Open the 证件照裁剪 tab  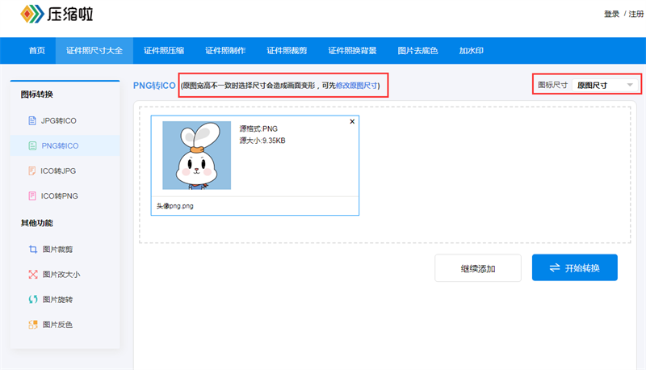pos(287,51)
